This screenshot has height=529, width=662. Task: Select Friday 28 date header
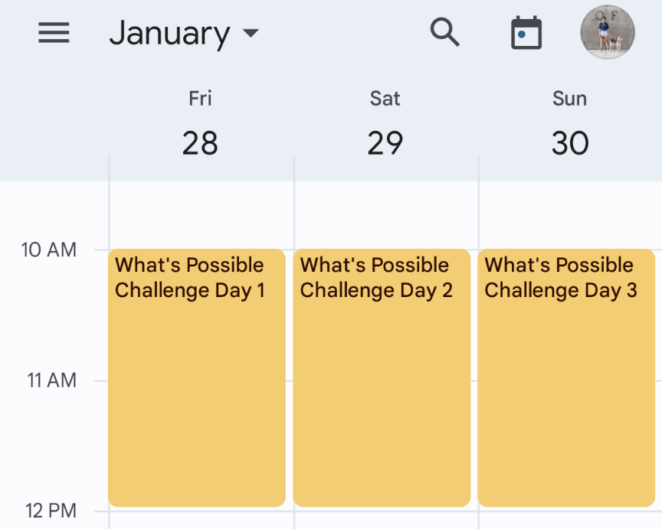(x=200, y=142)
